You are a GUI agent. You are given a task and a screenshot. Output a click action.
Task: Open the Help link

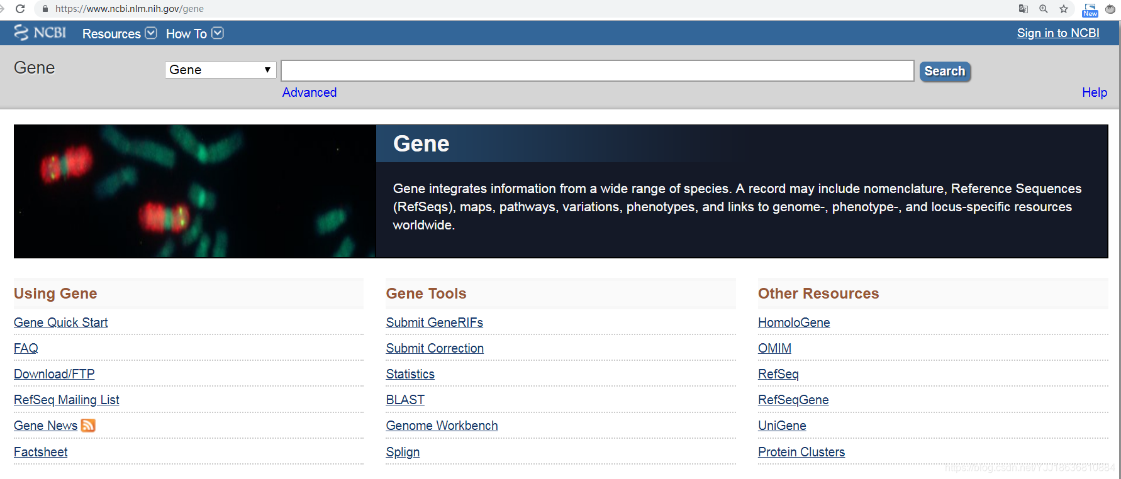point(1095,92)
